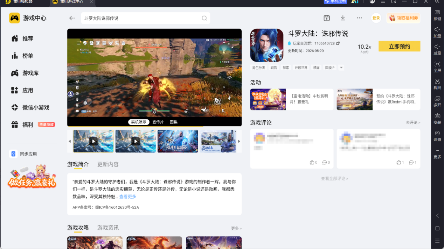Switch to 宣传片 media tab

coord(158,122)
